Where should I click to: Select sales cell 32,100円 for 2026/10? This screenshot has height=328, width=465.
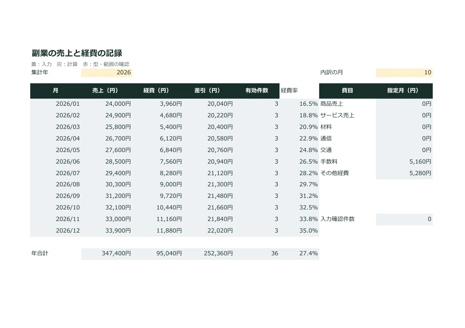click(x=106, y=208)
